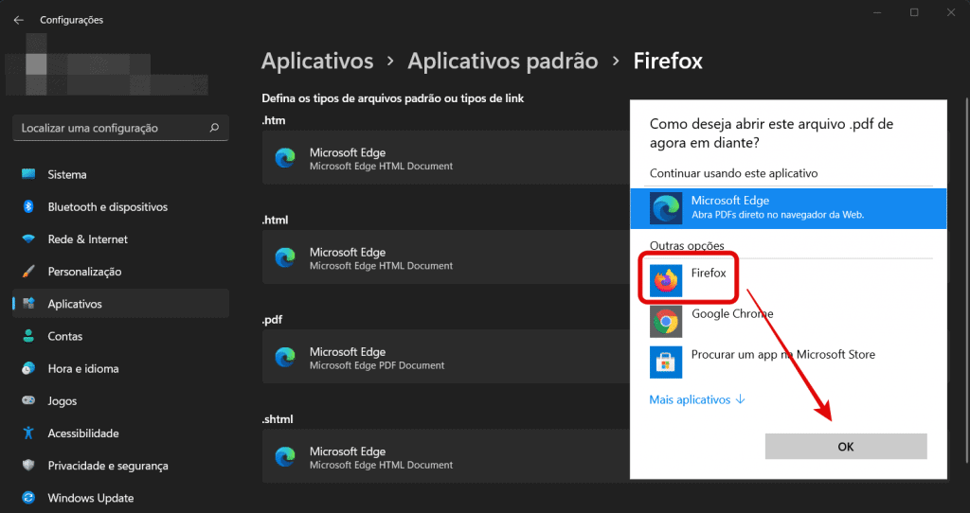Open Windows Update settings
Image resolution: width=970 pixels, height=513 pixels.
(x=120, y=498)
